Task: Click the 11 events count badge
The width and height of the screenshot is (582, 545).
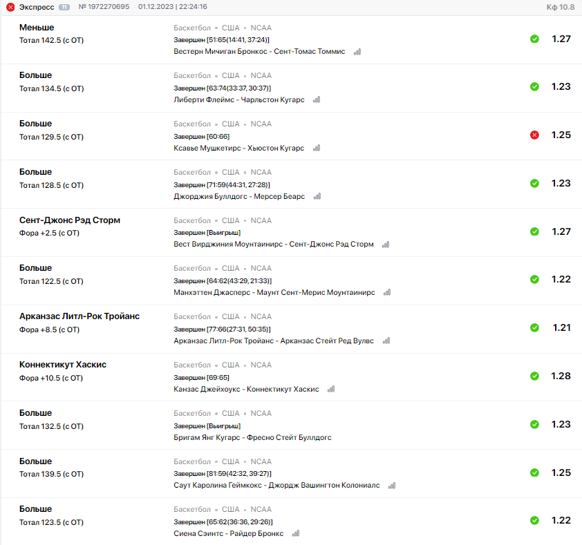Action: point(64,7)
